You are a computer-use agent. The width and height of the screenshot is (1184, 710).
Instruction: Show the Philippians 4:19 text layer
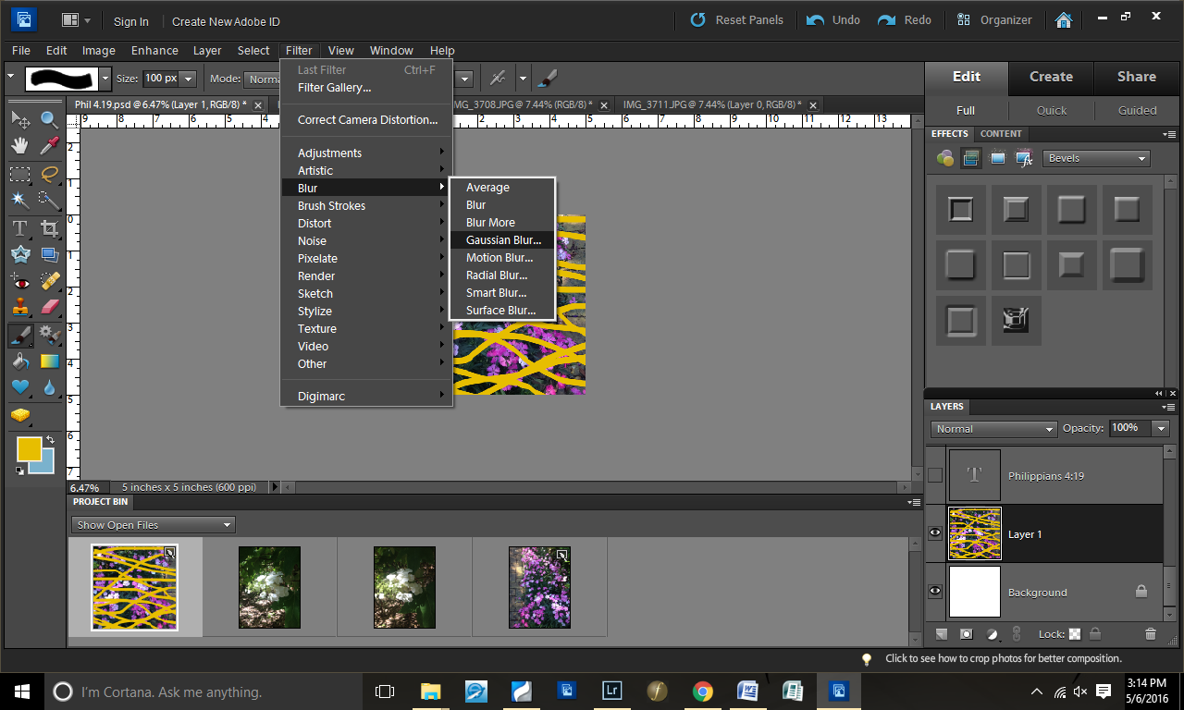click(935, 475)
